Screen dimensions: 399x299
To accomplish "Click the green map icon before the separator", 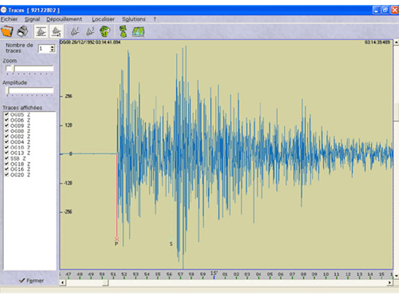I will click(x=105, y=31).
